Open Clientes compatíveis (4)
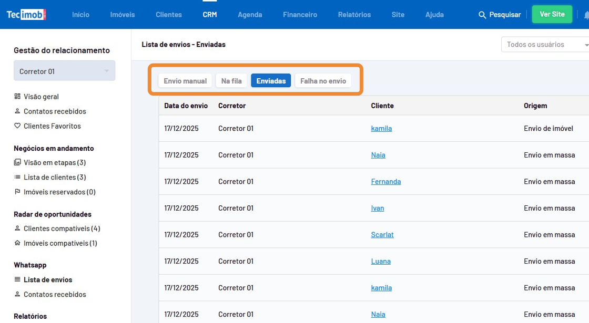The image size is (589, 323). coord(62,228)
